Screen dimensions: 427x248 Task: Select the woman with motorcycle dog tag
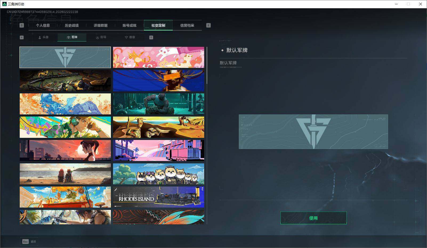(x=65, y=217)
